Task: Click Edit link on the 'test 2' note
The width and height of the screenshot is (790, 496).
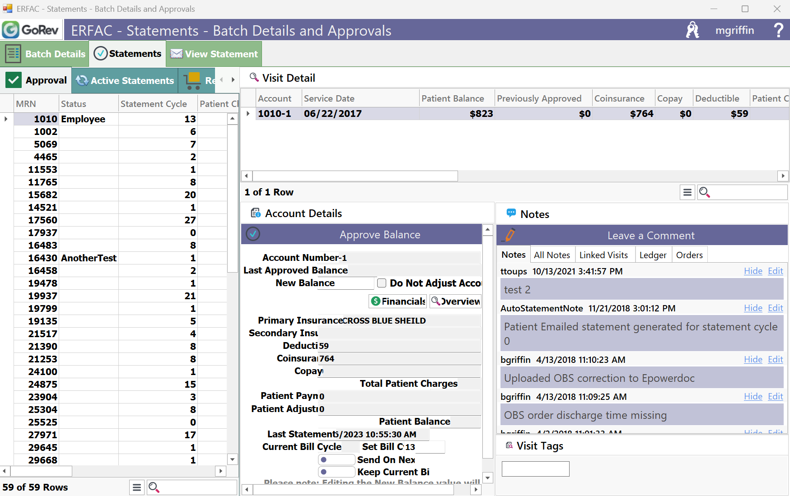Action: coord(775,271)
